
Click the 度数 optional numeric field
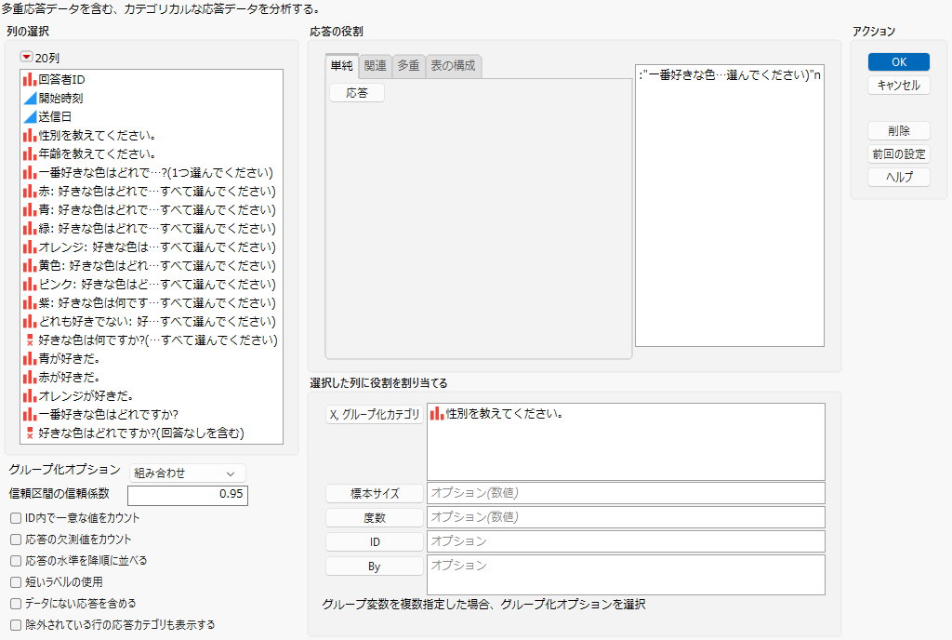pos(626,517)
